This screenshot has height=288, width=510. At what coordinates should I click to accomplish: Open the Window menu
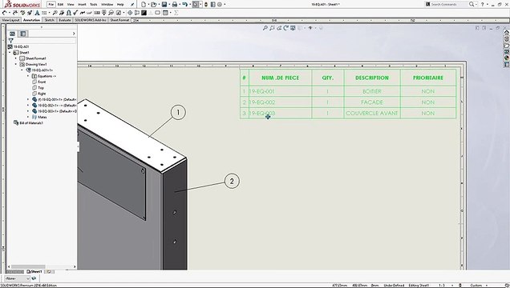tap(107, 5)
